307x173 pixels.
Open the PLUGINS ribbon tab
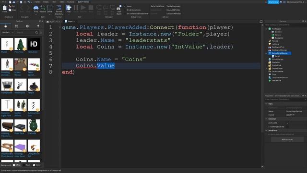(x=71, y=2)
